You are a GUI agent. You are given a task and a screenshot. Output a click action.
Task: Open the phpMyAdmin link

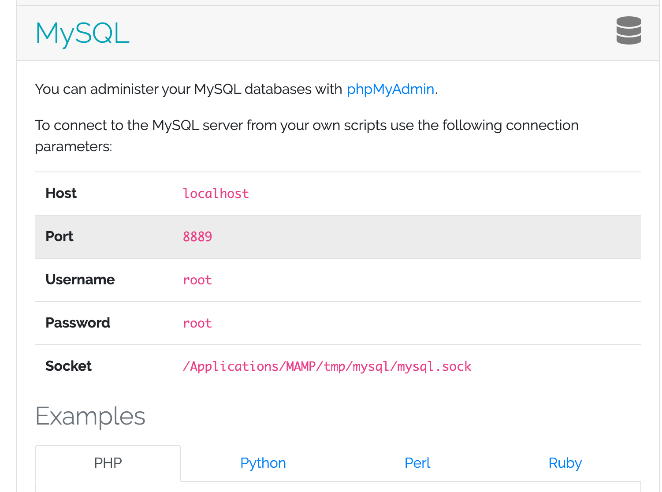[391, 89]
